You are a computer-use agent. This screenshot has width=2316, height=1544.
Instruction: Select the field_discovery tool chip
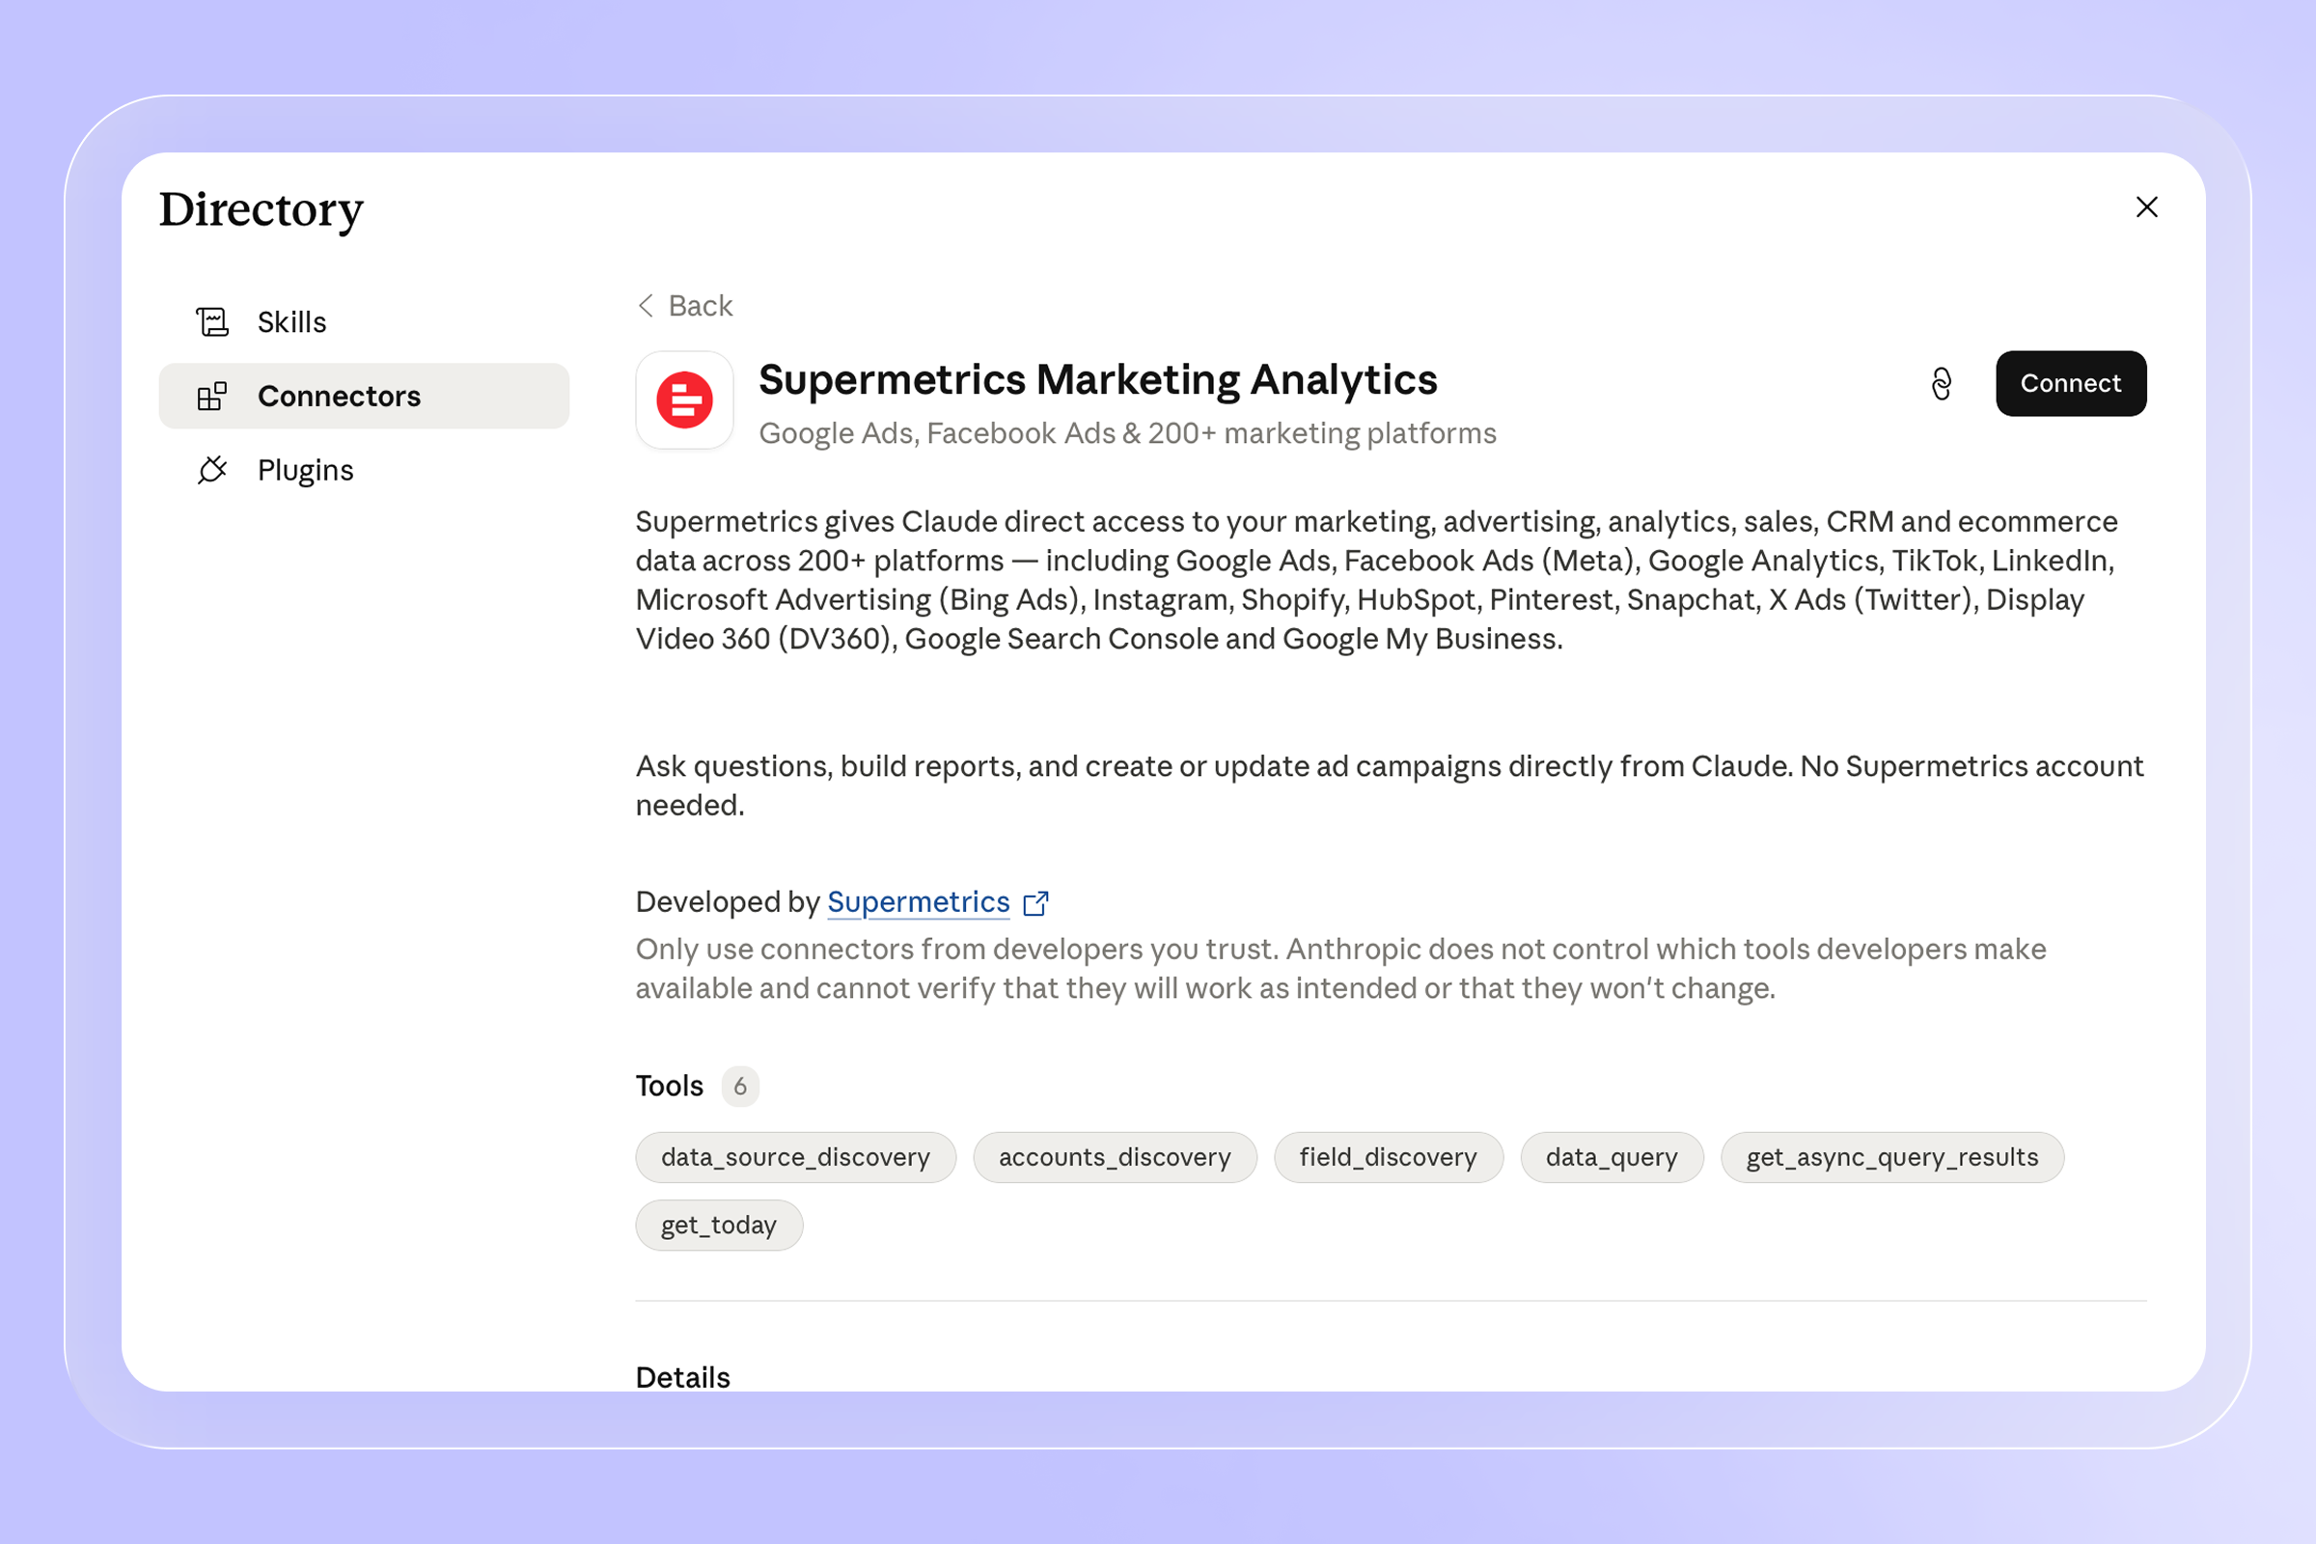1389,1157
